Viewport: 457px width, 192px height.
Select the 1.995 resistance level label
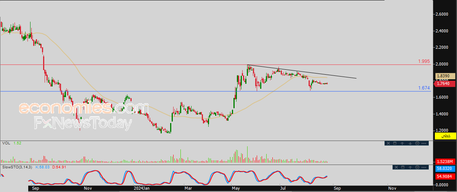[424, 61]
